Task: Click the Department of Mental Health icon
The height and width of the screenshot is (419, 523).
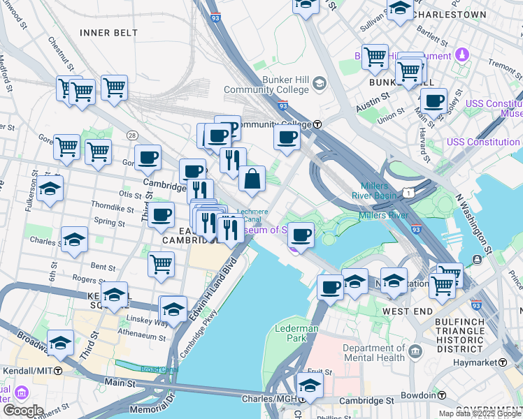Action: pyautogui.click(x=415, y=352)
